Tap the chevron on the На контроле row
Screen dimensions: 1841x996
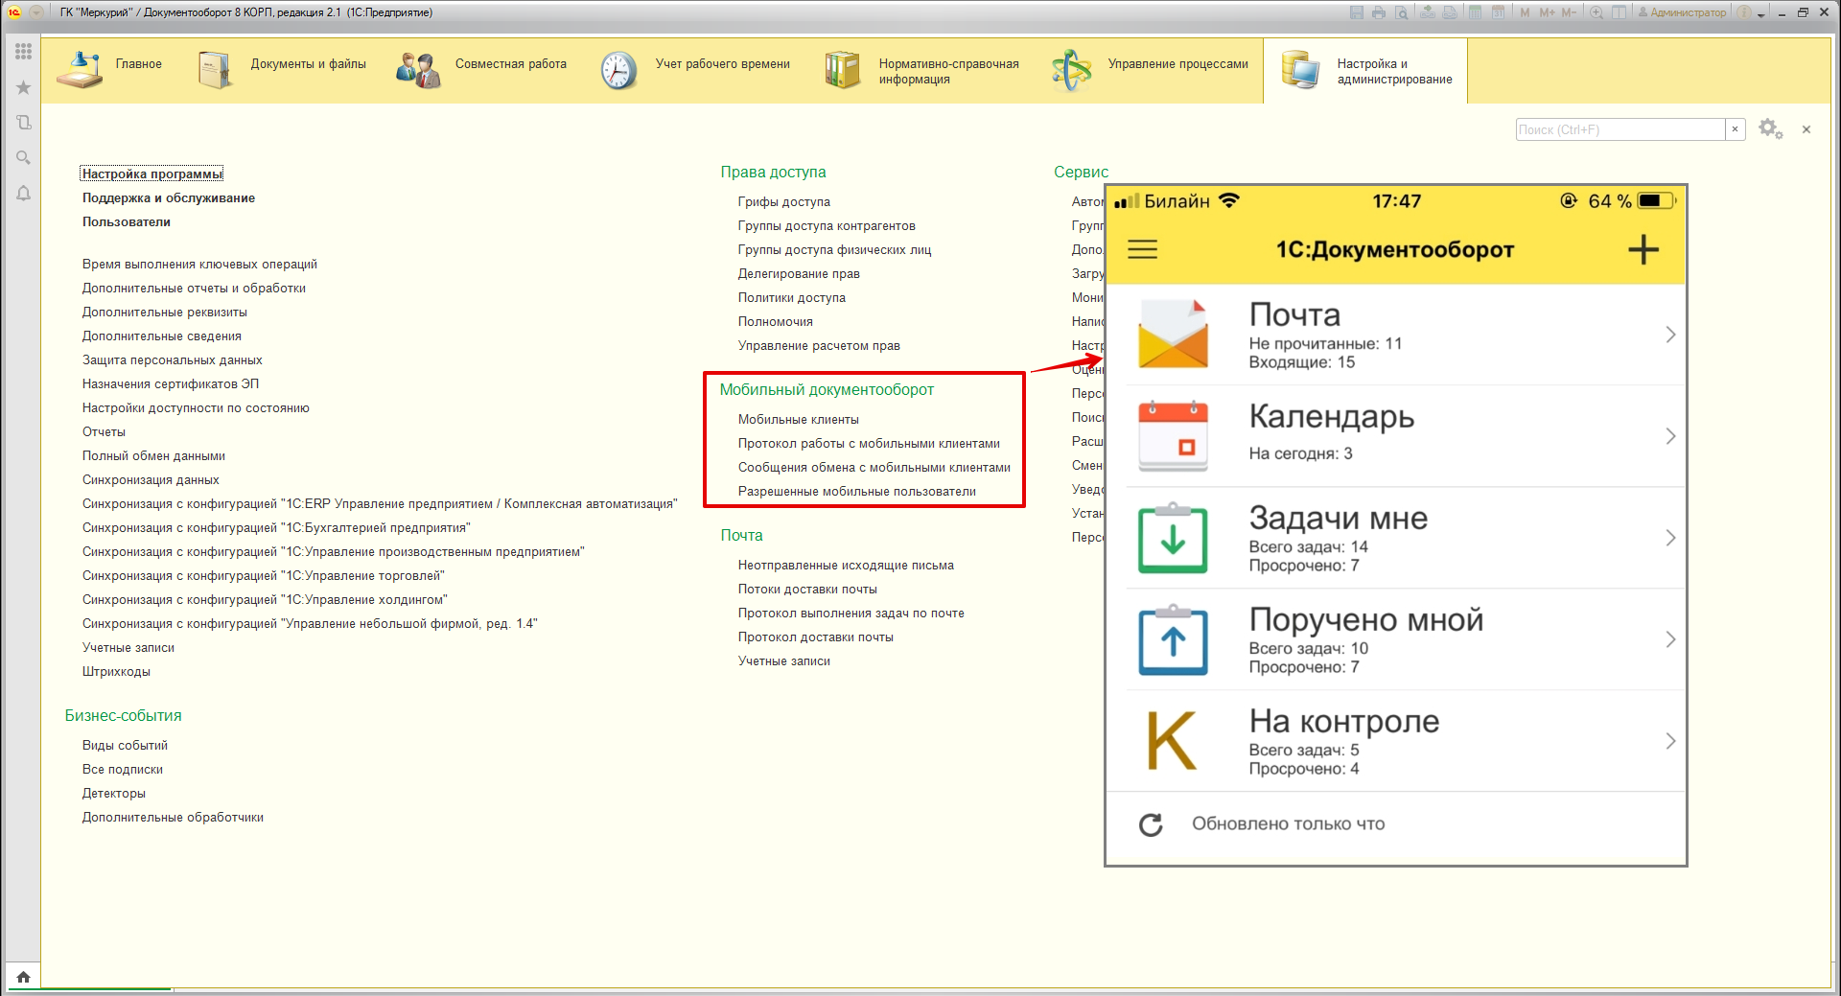(1670, 741)
